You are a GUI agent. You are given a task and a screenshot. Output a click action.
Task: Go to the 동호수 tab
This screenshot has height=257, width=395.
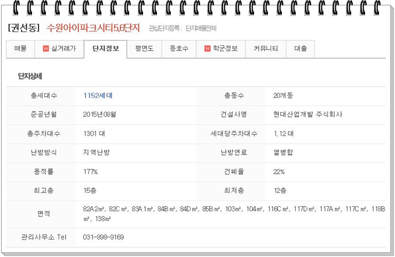click(179, 49)
